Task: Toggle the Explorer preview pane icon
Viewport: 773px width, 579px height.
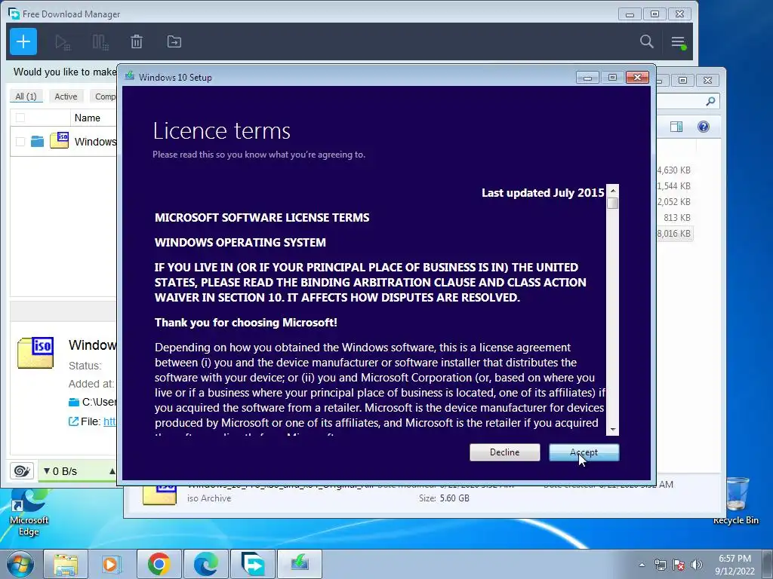Action: [676, 127]
